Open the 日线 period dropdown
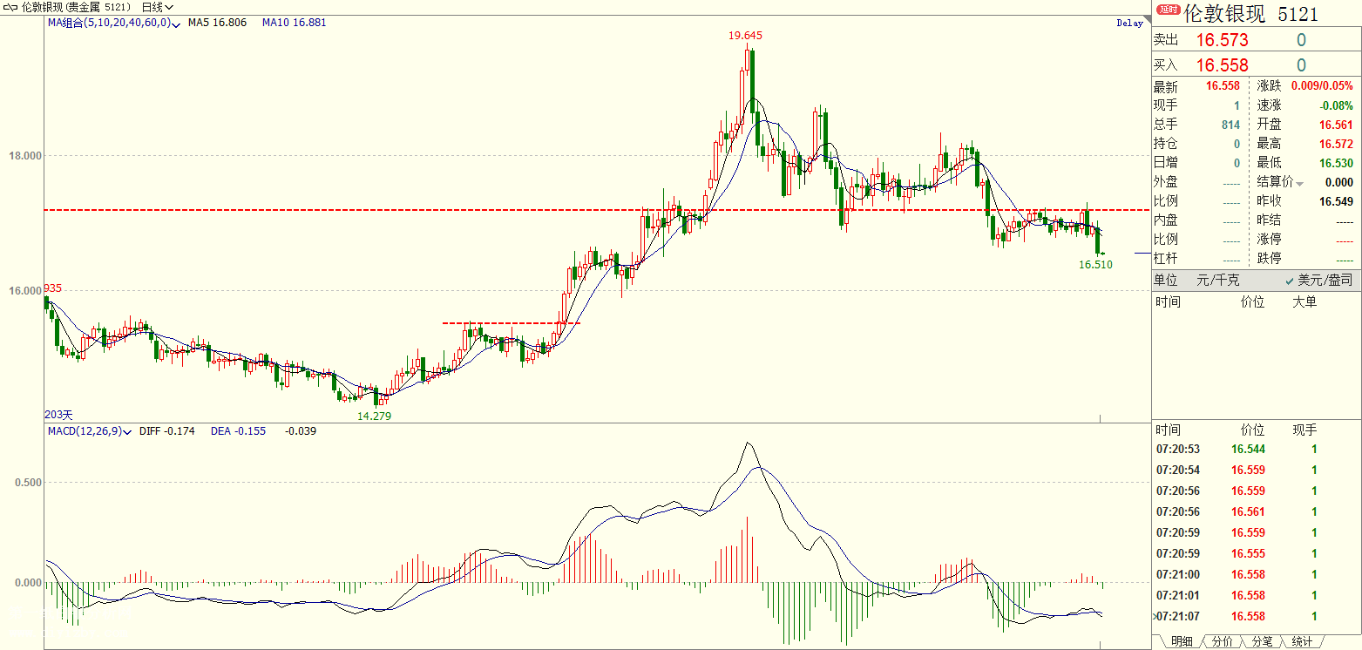The width and height of the screenshot is (1362, 650). tap(157, 7)
